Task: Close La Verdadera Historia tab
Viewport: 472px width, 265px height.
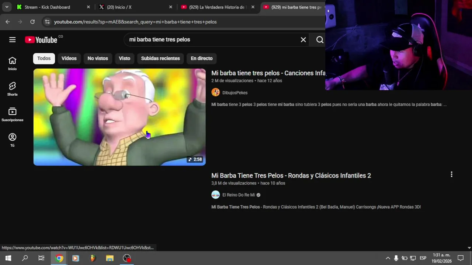Action: click(253, 7)
